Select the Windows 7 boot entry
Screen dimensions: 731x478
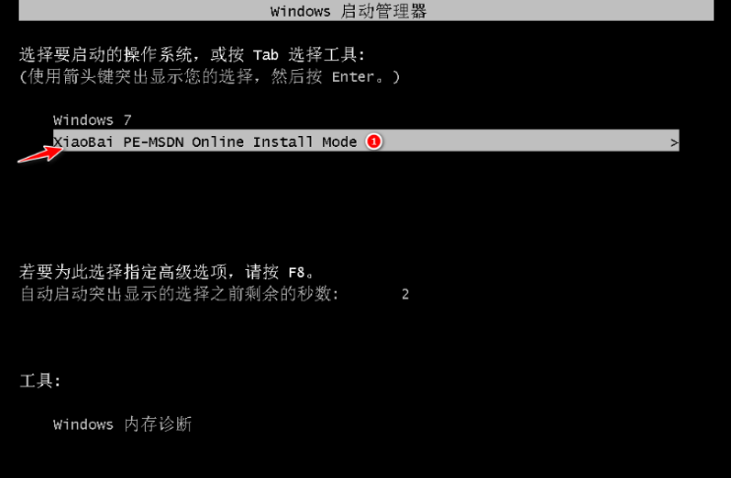93,120
